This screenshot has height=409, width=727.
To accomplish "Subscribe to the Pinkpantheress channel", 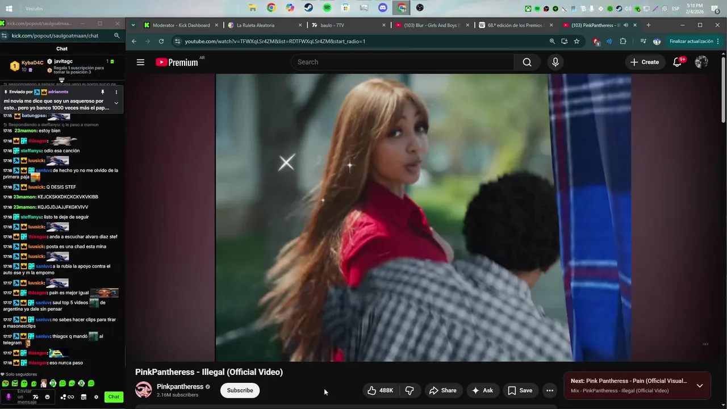I will 240,390.
